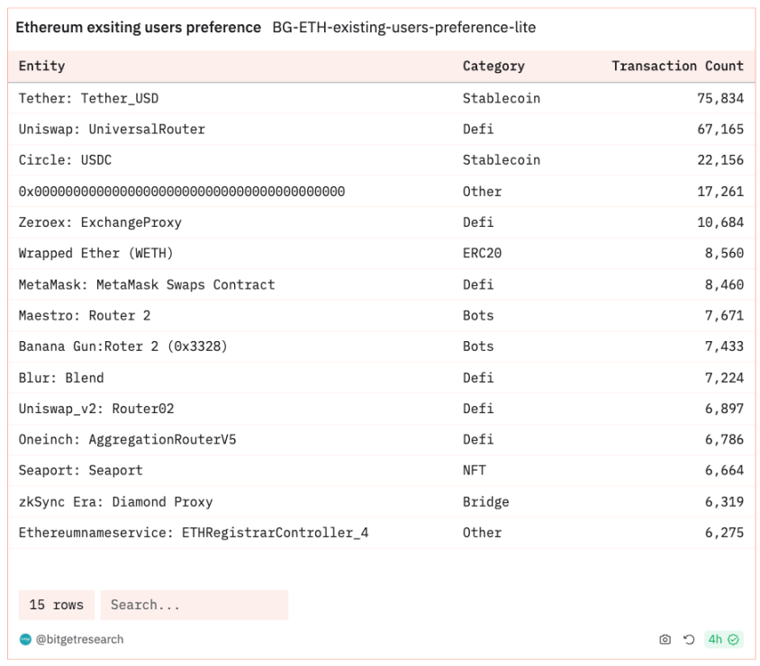Sort by the Entity column header
Image resolution: width=760 pixels, height=666 pixels.
pyautogui.click(x=41, y=66)
